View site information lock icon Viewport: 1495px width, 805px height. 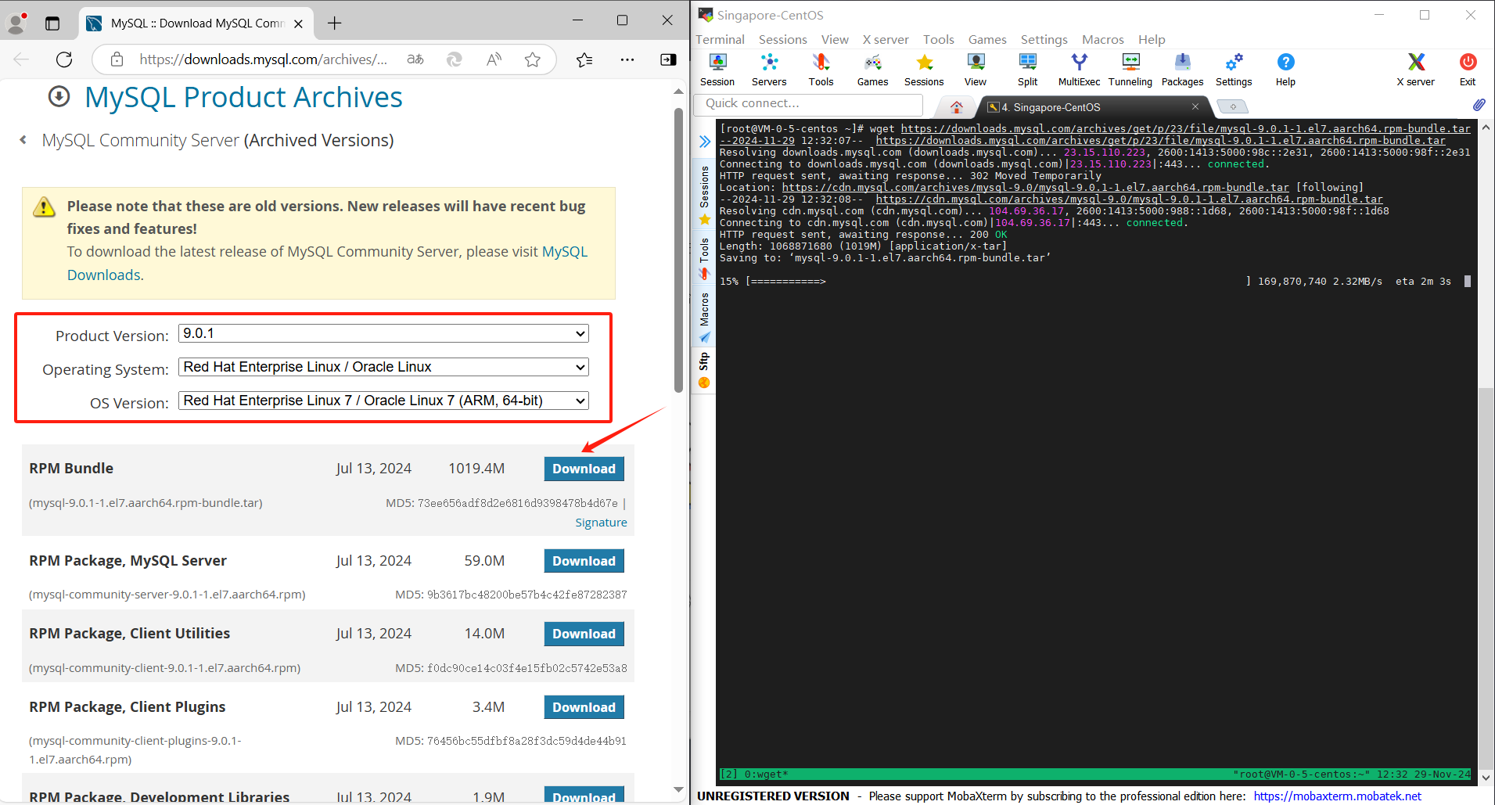pos(117,59)
